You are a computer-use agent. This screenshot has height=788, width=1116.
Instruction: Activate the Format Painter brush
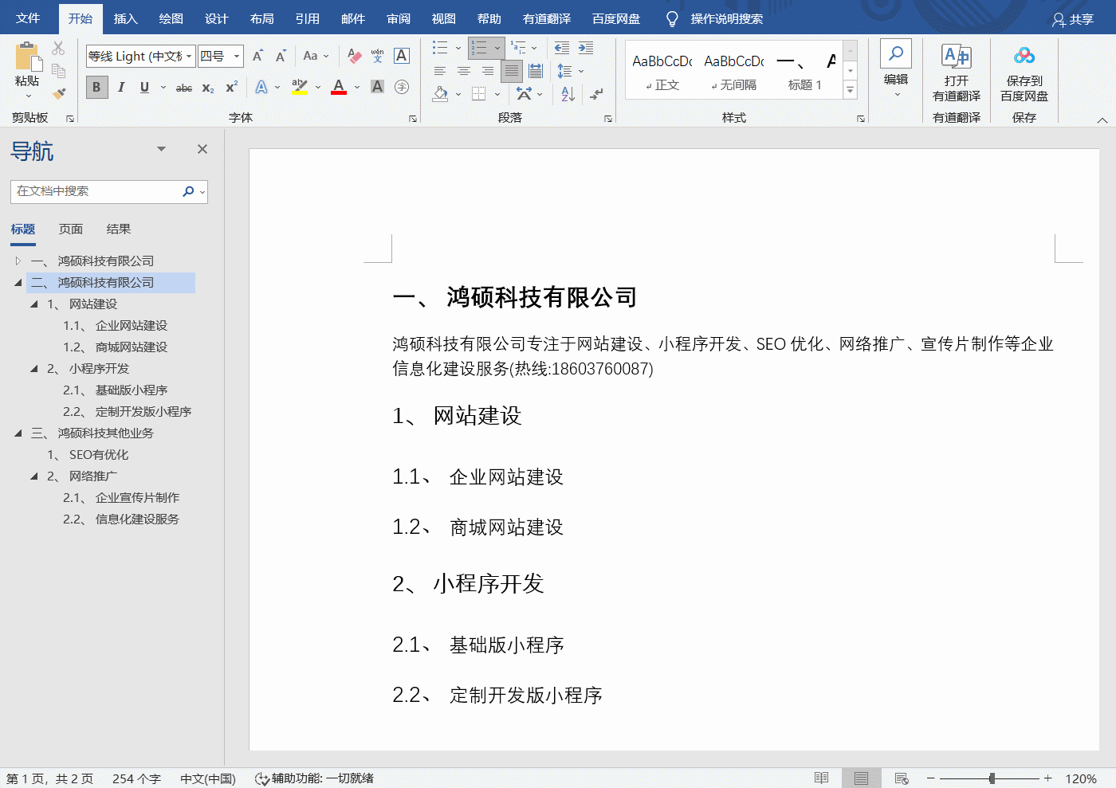(58, 93)
